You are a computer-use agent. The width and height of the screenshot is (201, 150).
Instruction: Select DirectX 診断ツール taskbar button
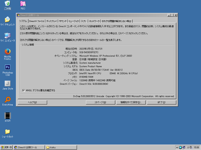[29, 147]
